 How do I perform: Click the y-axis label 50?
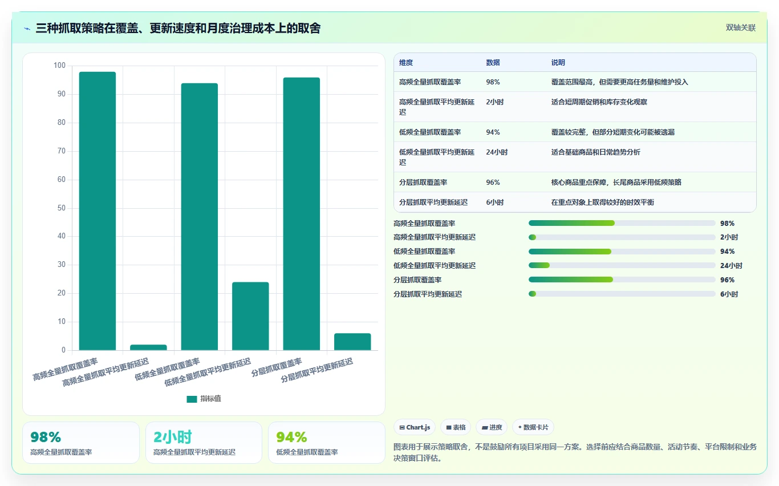click(x=61, y=208)
